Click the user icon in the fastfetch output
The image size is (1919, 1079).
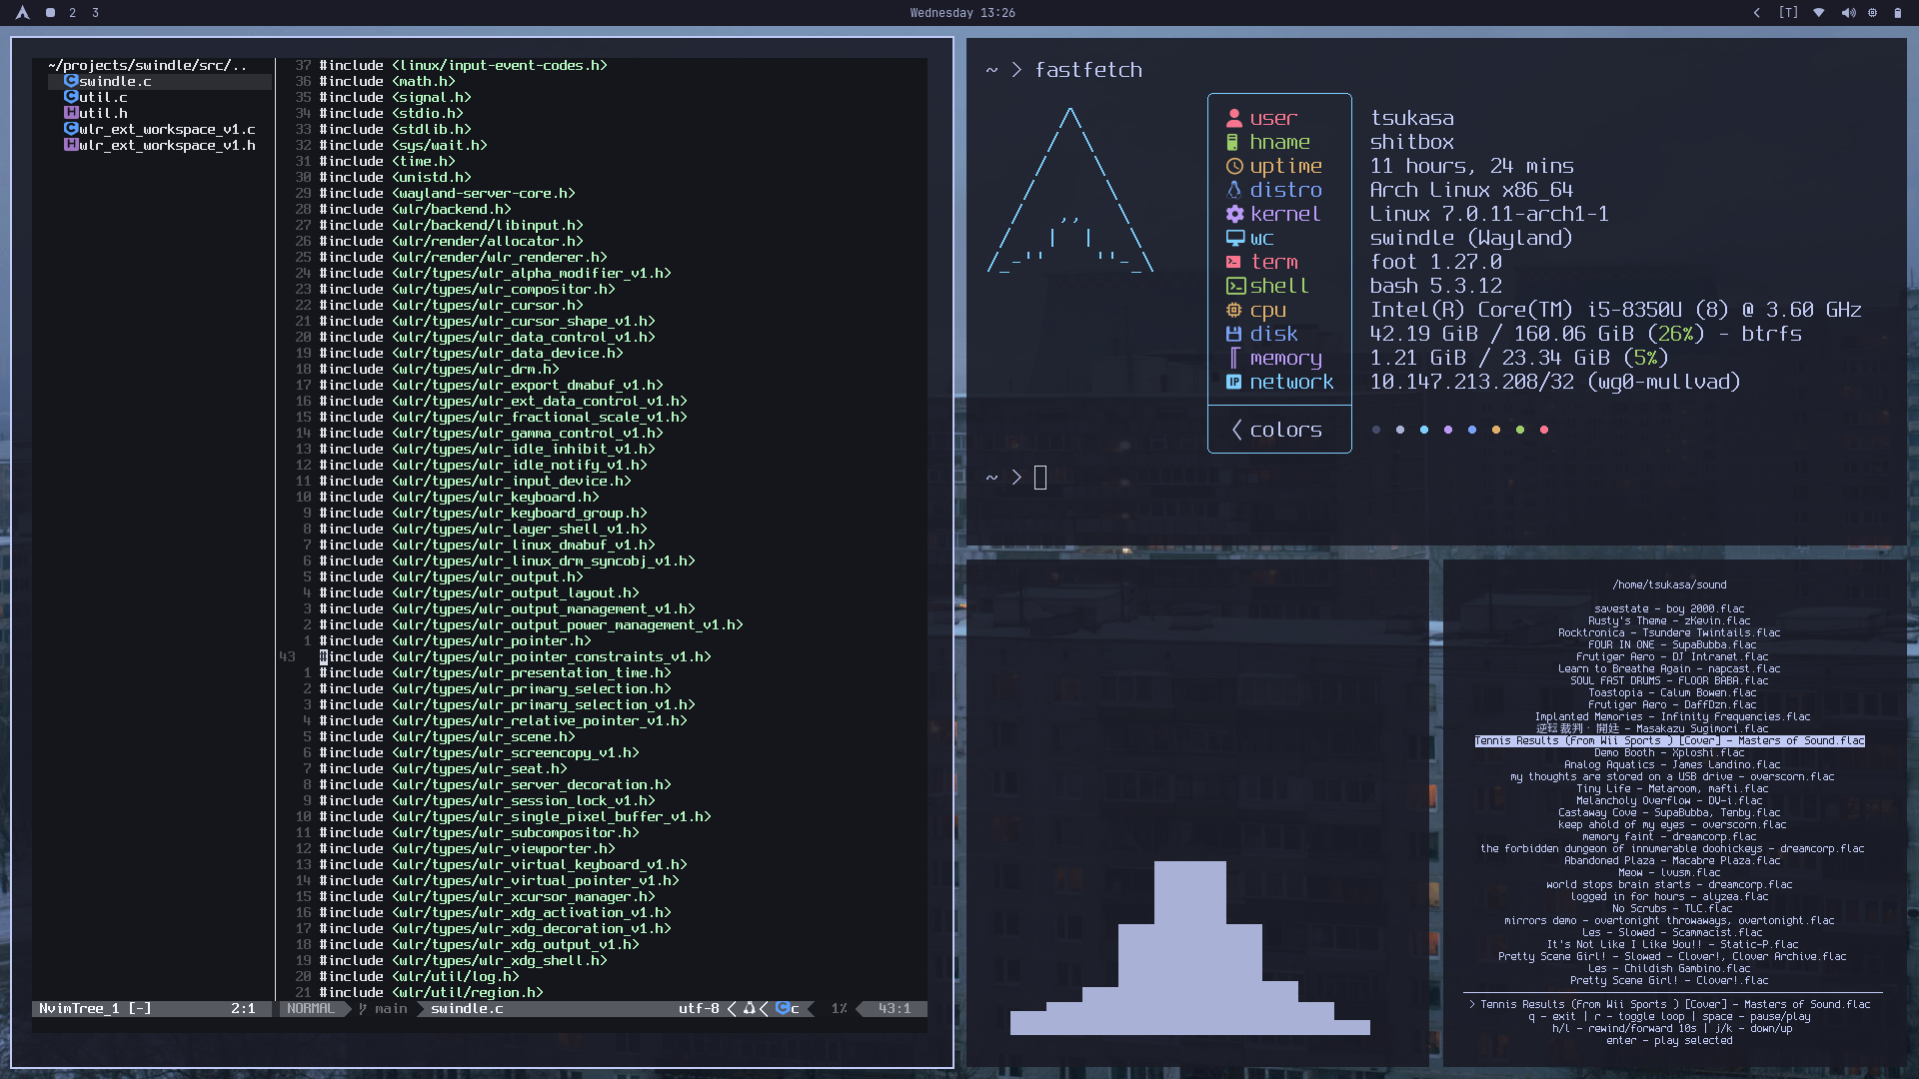1234,118
